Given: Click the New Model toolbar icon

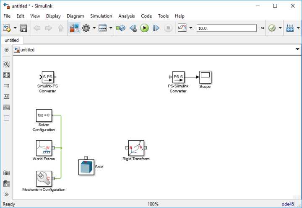Looking at the screenshot, I should click(x=7, y=28).
